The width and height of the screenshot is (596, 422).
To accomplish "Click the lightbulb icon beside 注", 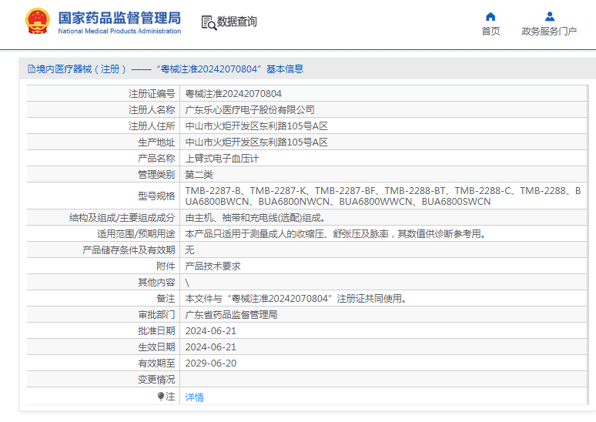I will click(161, 396).
